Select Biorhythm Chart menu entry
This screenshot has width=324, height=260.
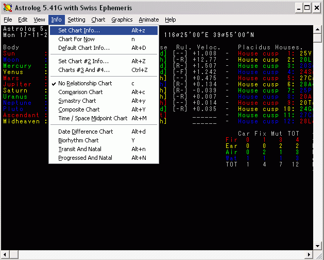click(x=104, y=140)
